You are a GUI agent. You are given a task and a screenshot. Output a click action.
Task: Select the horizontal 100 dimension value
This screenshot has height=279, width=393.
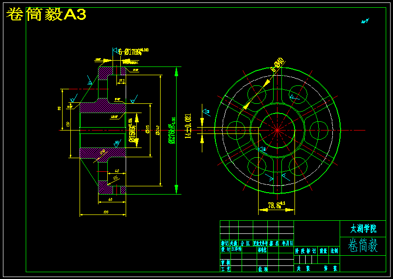(x=106, y=212)
